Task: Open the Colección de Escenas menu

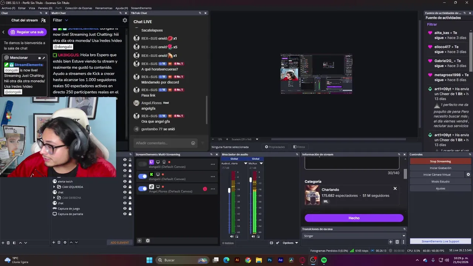Action: pos(79,8)
